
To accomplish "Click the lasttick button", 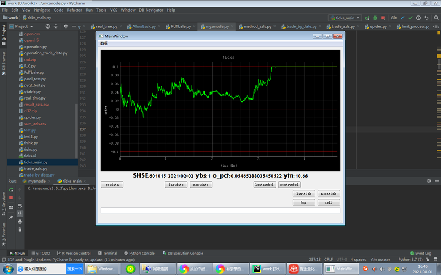I will [304, 194].
